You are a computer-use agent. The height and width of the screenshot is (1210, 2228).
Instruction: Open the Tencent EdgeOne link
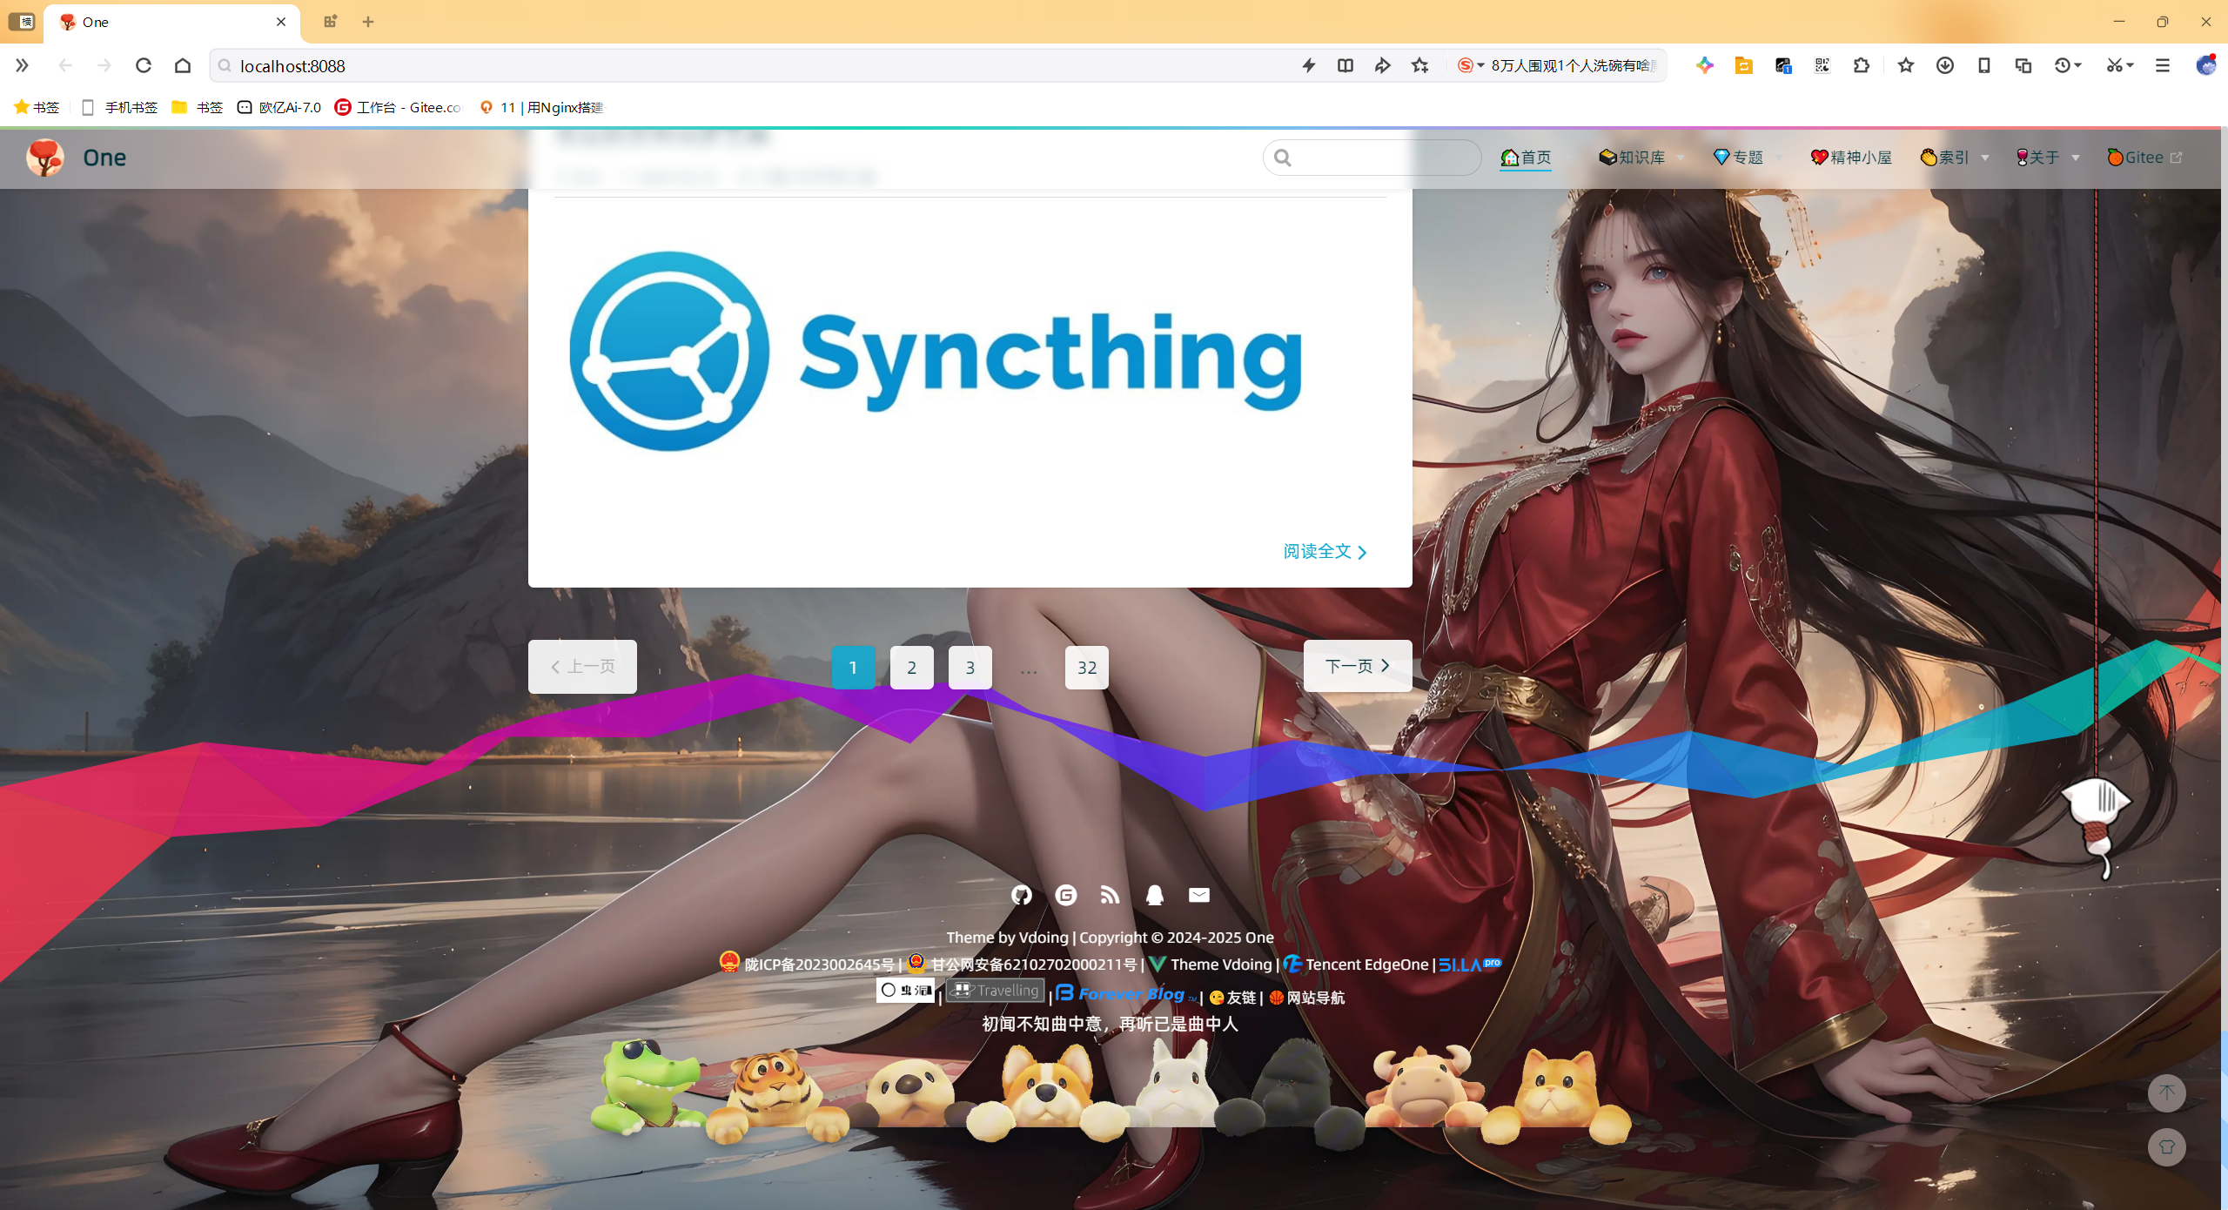pos(1356,964)
